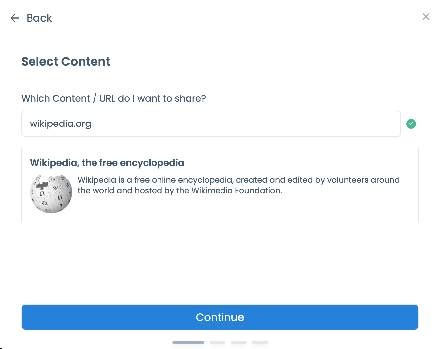Viewport: 443px width, 349px height.
Task: Jump to the fourth step indicator
Action: click(x=260, y=342)
